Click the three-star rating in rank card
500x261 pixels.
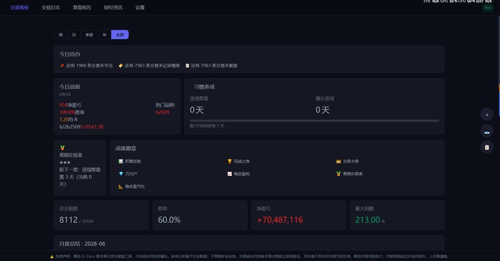click(65, 162)
